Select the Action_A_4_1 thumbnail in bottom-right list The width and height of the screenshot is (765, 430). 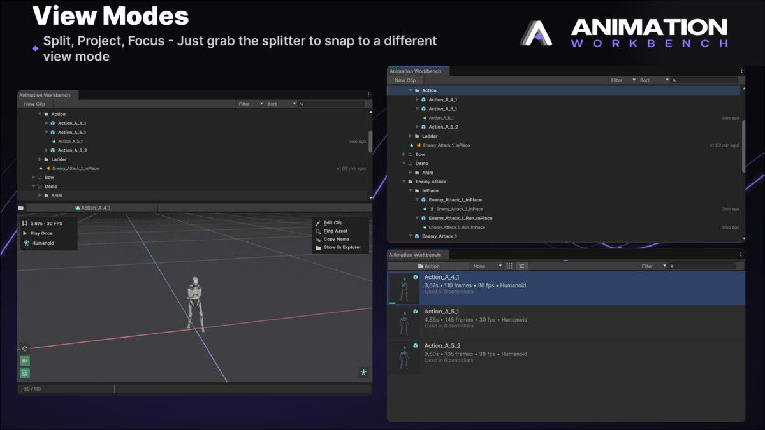(x=404, y=289)
